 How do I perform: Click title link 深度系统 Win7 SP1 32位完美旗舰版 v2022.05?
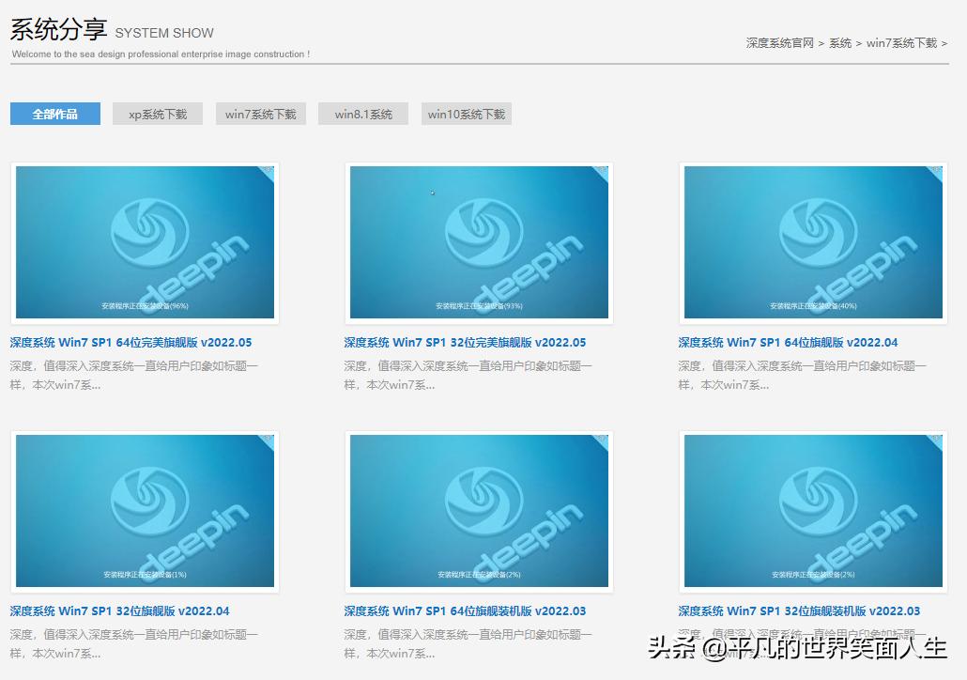465,343
